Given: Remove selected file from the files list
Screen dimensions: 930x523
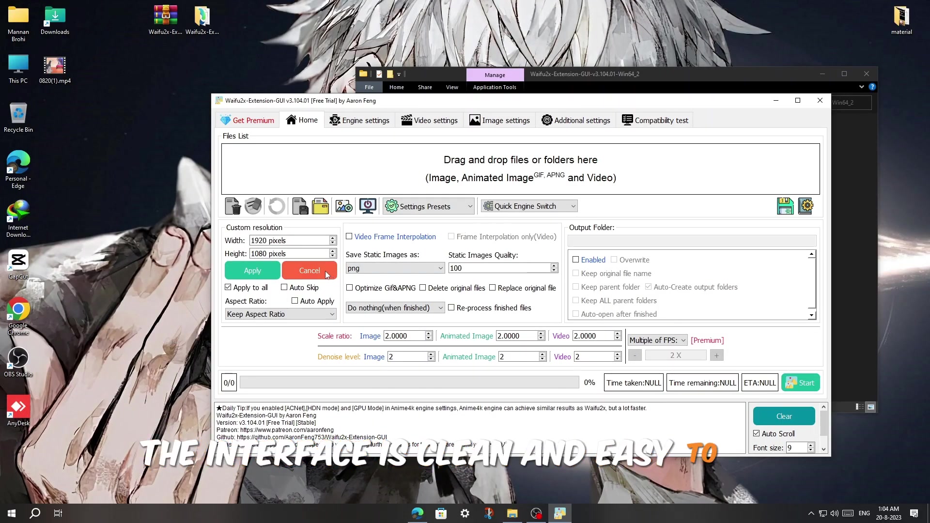Looking at the screenshot, I should [x=232, y=206].
